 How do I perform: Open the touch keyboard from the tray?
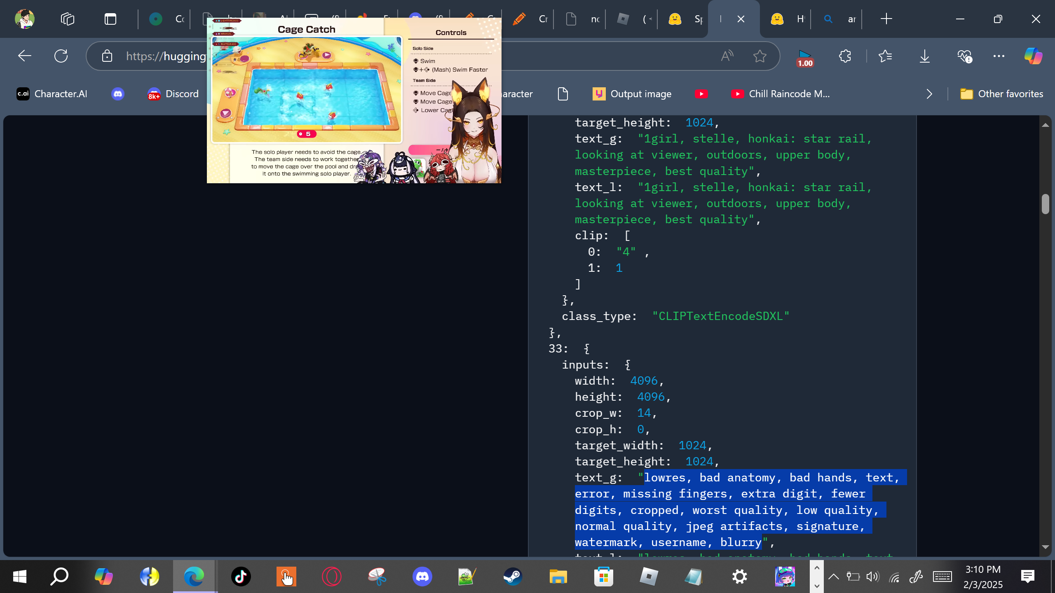point(942,577)
